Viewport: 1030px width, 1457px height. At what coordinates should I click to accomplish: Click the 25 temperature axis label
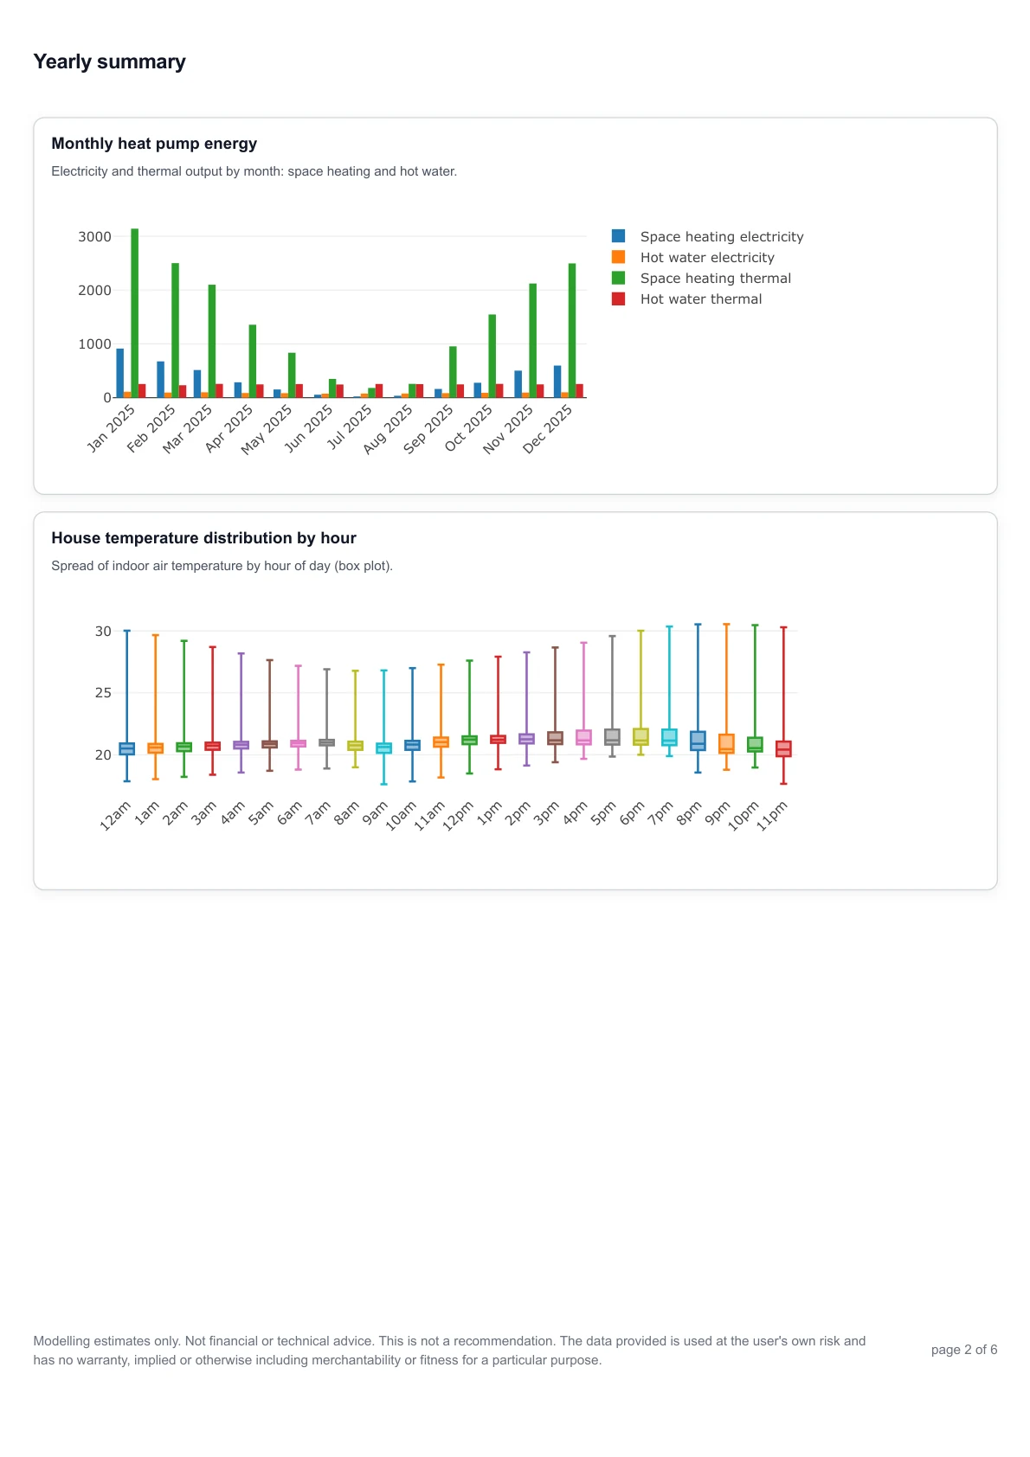[x=103, y=692]
